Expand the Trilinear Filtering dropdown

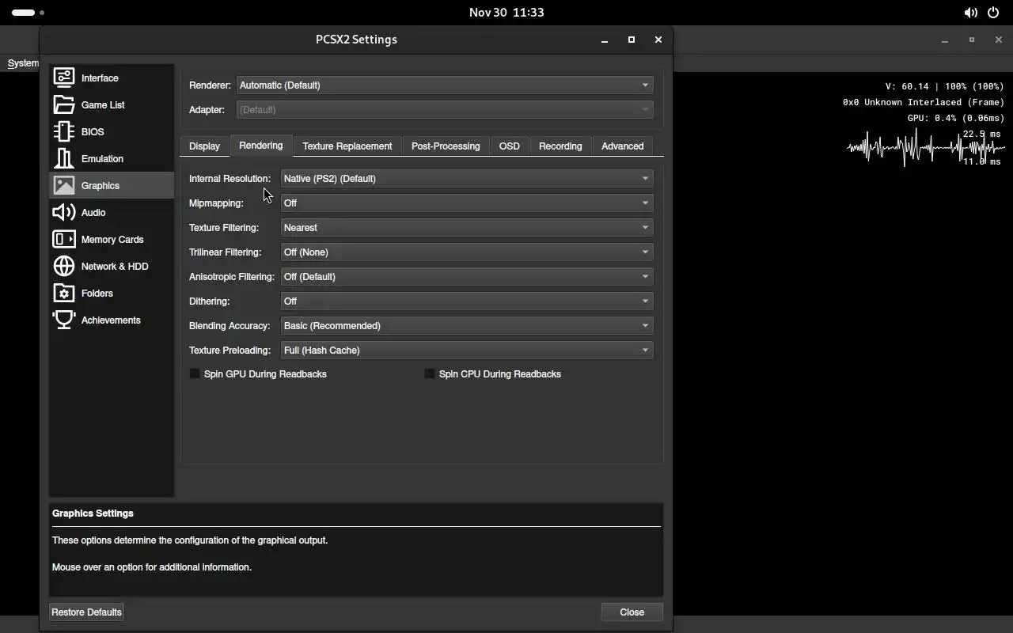467,252
